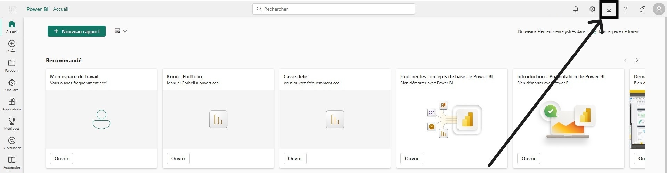Open the feedback icon in header
This screenshot has width=667, height=173.
tap(642, 9)
